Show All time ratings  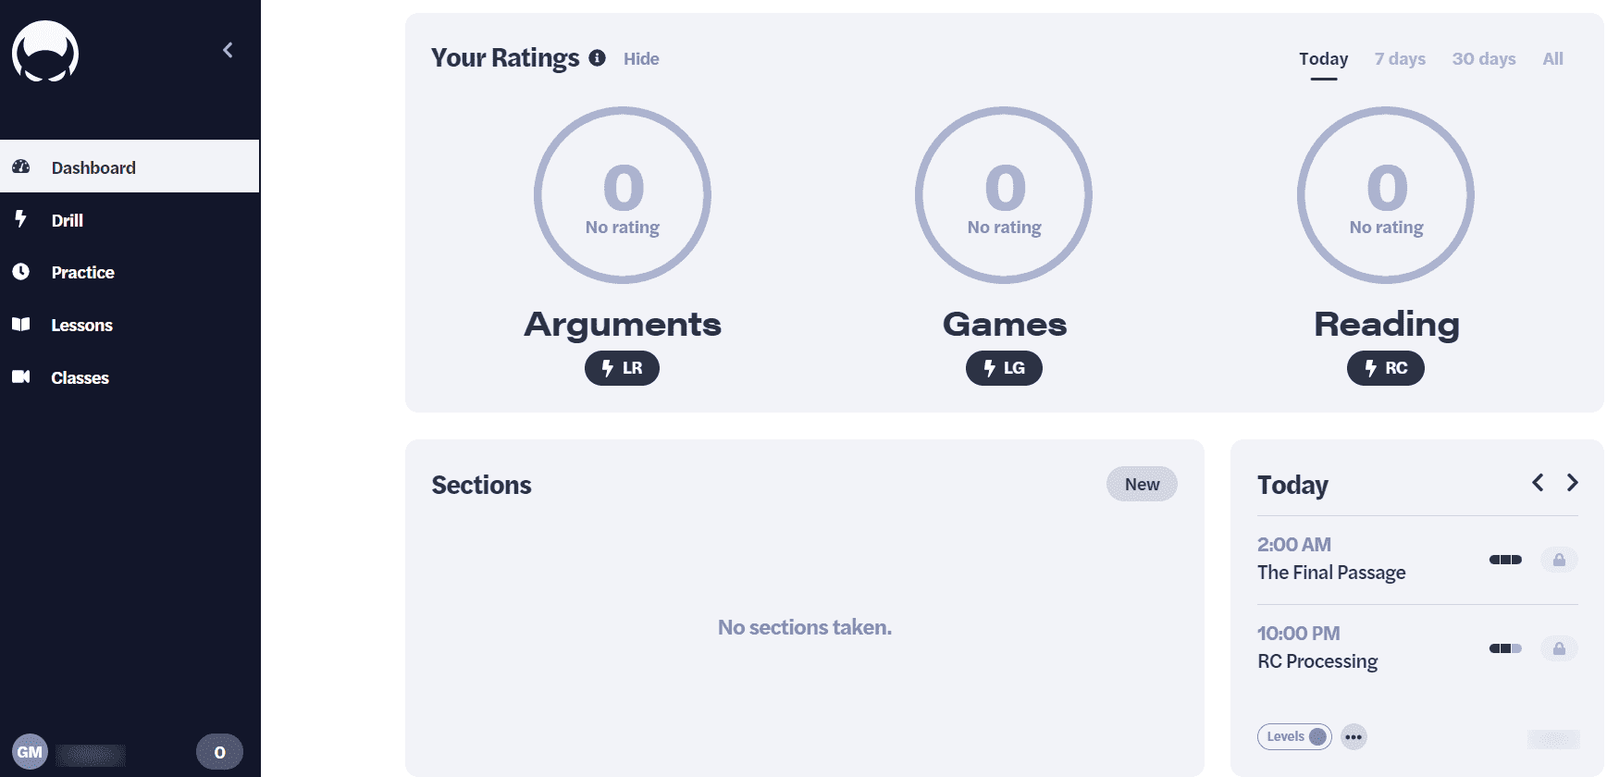pyautogui.click(x=1552, y=59)
